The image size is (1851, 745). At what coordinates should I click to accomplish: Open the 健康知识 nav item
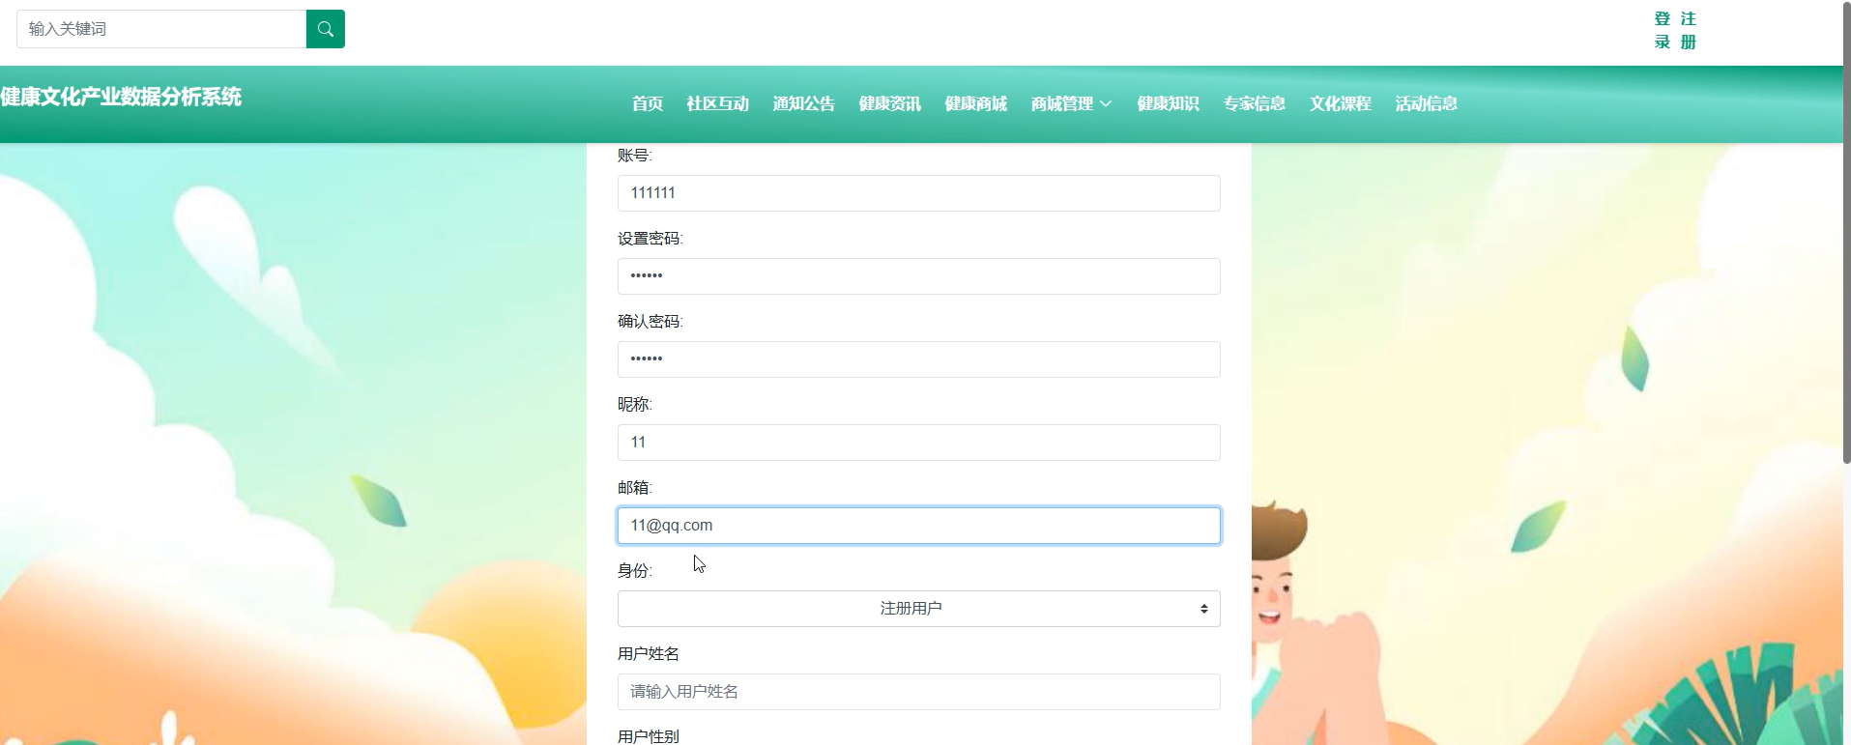pyautogui.click(x=1169, y=103)
